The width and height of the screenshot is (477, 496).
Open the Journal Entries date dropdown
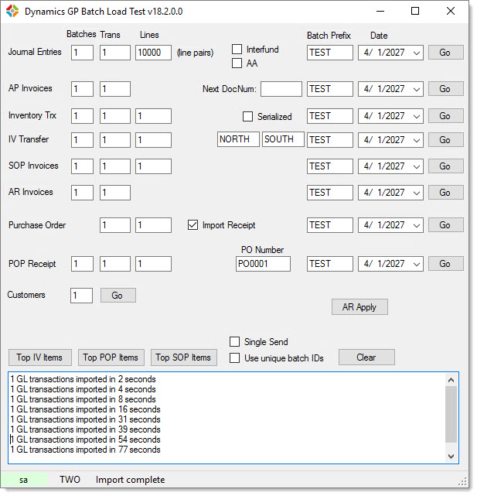pos(417,53)
